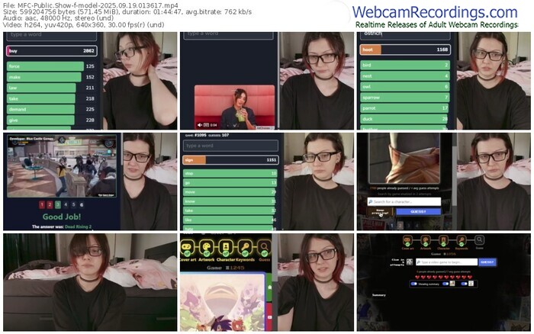Toggle the middle switch in the summary options row

(x=446, y=284)
